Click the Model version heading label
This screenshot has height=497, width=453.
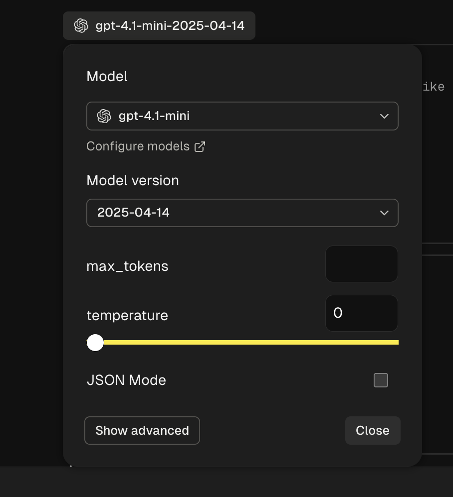pyautogui.click(x=133, y=180)
